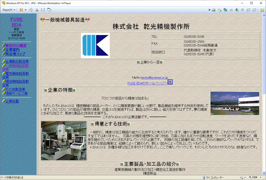Click the scrollbar down arrow
The image size is (266, 180).
[x=264, y=173]
